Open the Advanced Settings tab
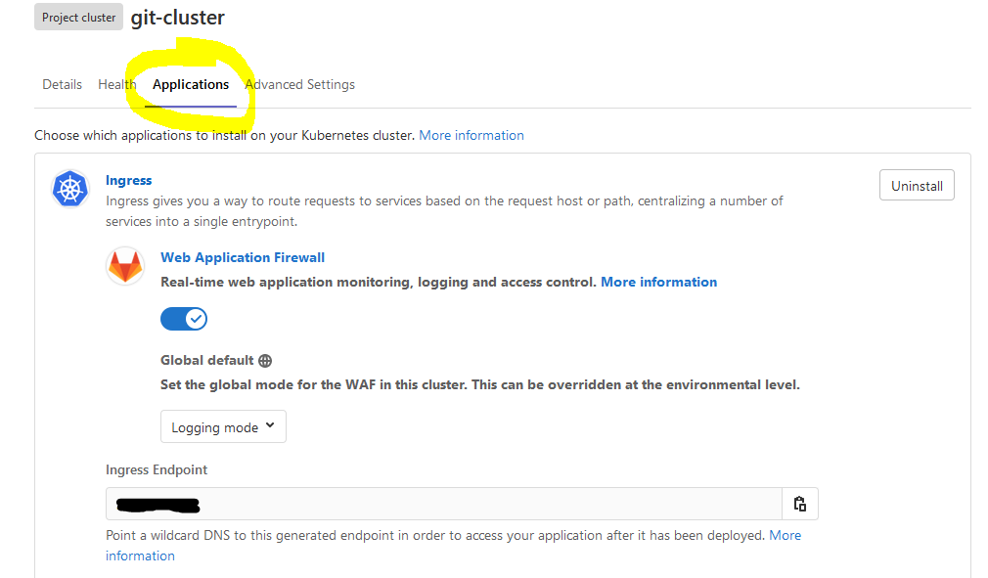Image resolution: width=988 pixels, height=578 pixels. 300,84
